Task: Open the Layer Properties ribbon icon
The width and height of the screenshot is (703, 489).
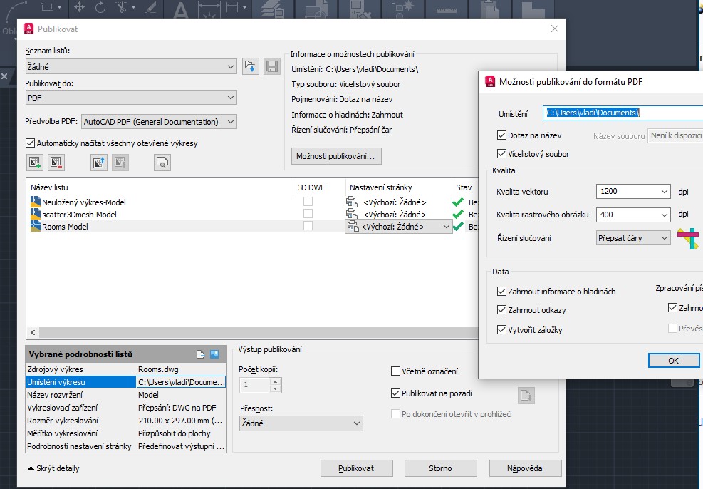Action: tap(272, 9)
